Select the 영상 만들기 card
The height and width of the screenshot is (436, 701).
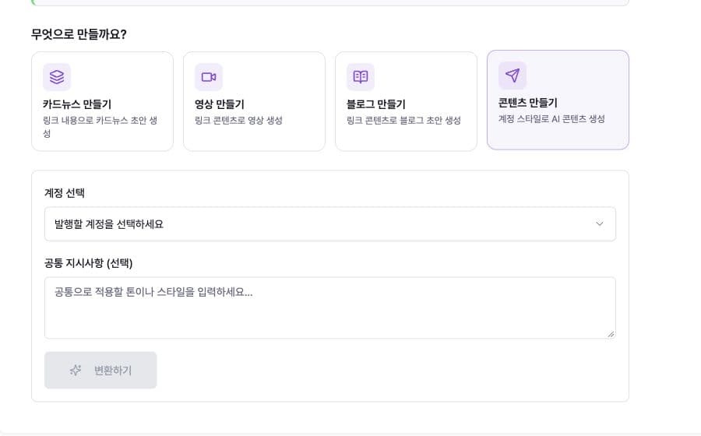(x=255, y=101)
